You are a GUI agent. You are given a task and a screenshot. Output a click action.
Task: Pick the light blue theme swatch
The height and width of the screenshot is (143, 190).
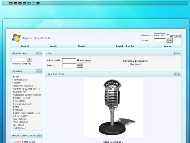(29, 3)
